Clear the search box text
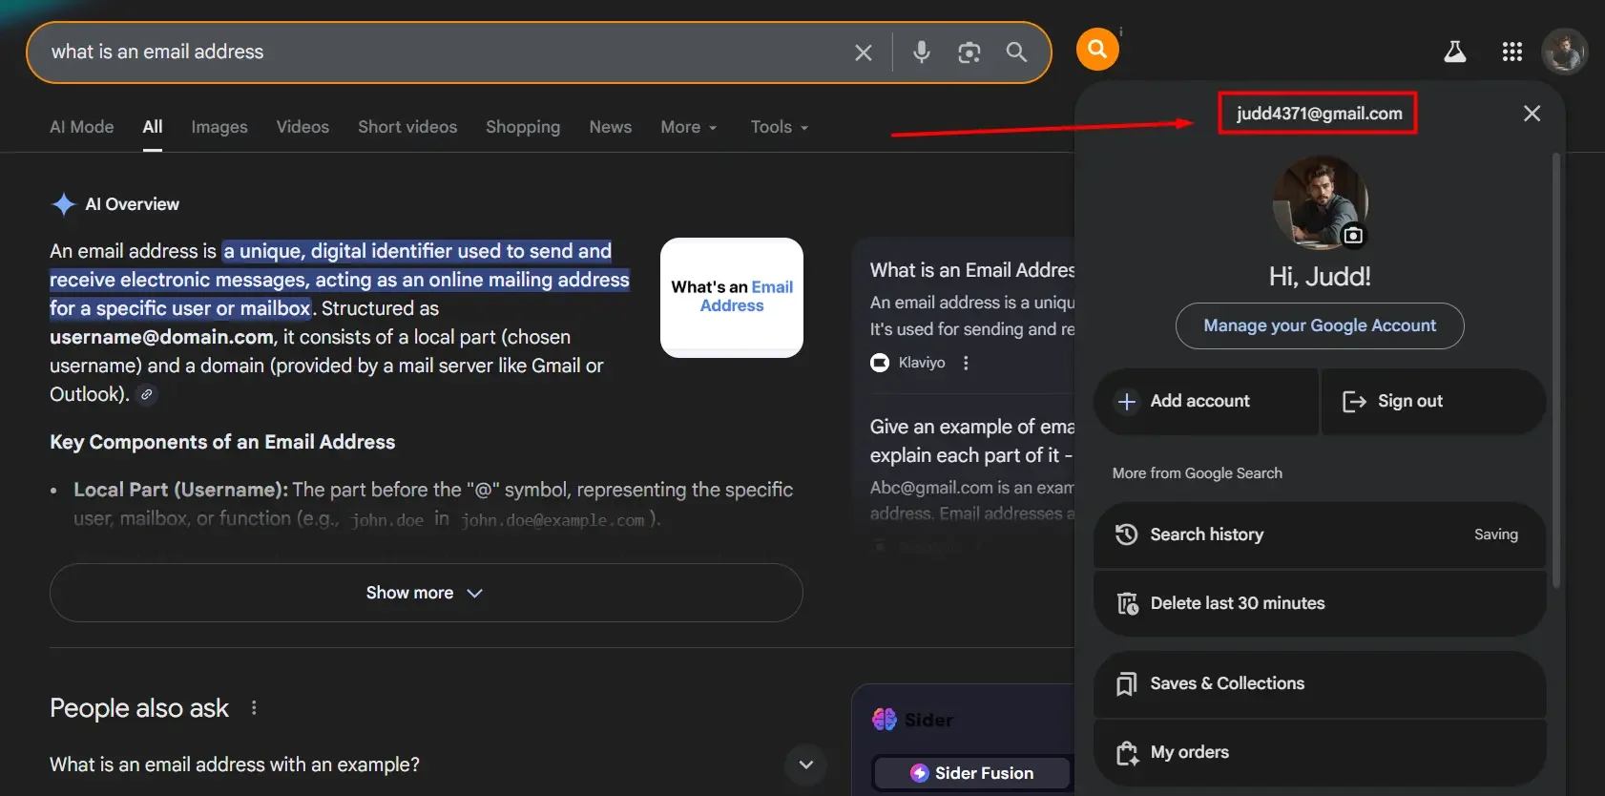The width and height of the screenshot is (1605, 796). click(863, 52)
